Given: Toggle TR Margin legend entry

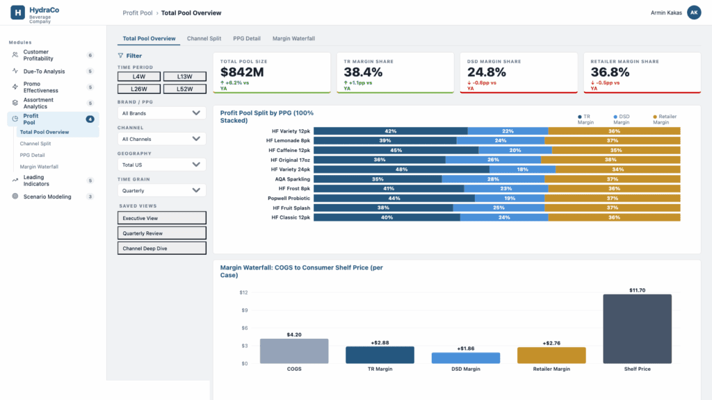Looking at the screenshot, I should 585,119.
